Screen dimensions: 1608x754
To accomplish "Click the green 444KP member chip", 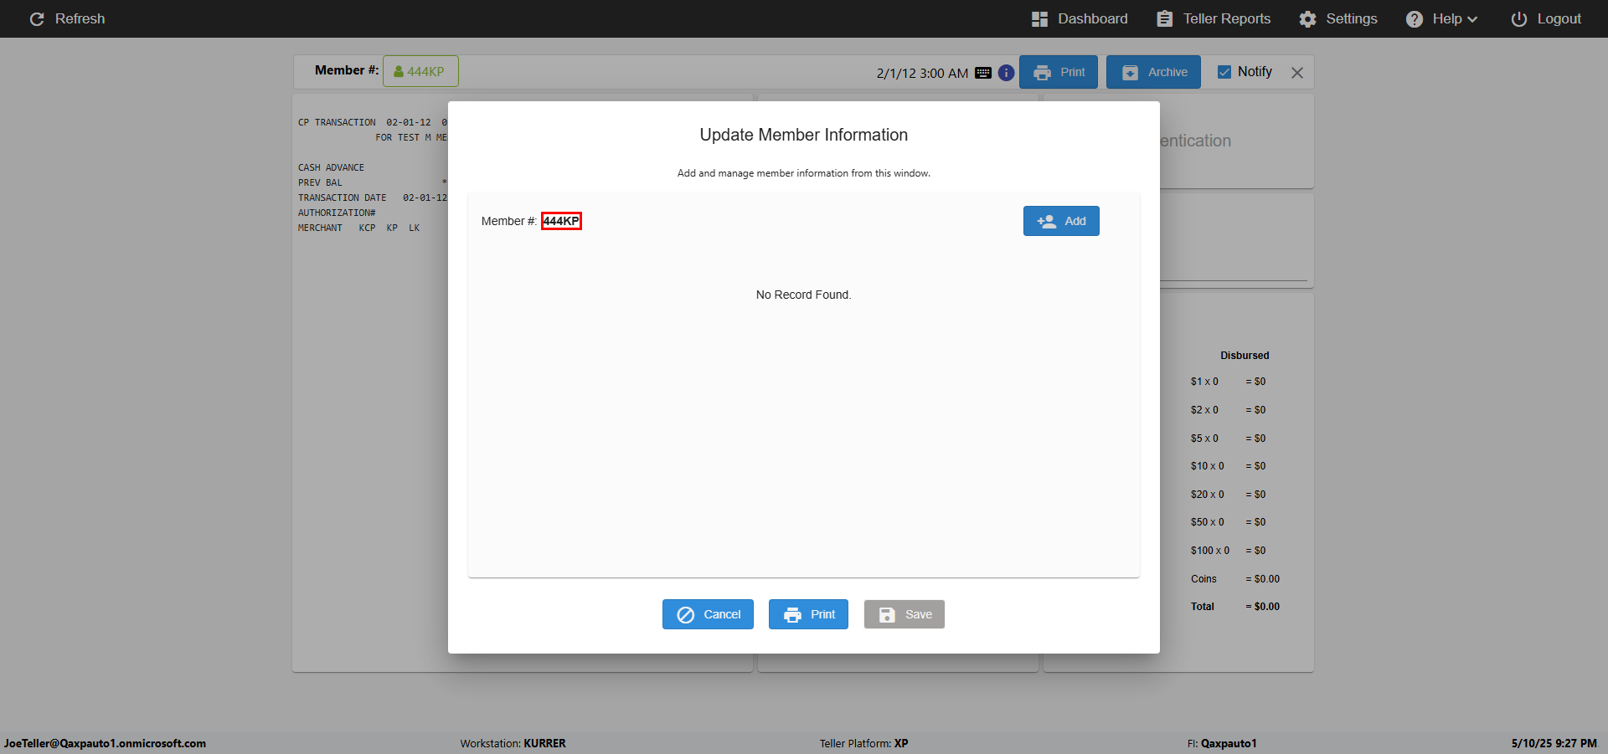I will 420,71.
